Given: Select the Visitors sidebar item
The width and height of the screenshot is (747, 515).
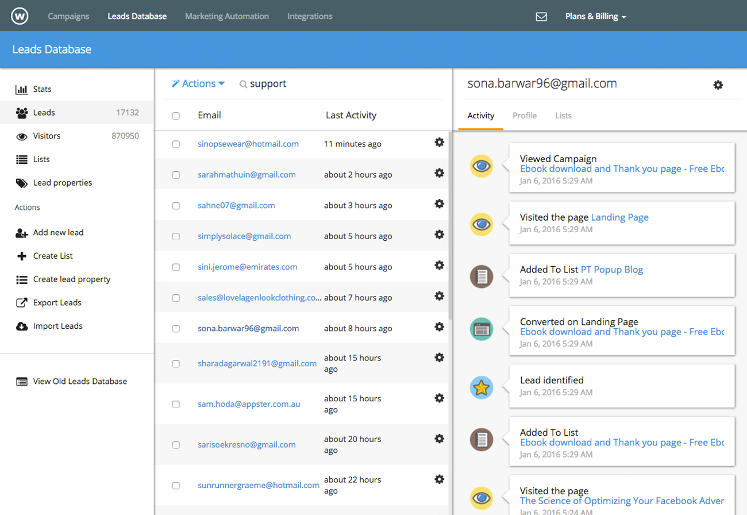Looking at the screenshot, I should 46,136.
